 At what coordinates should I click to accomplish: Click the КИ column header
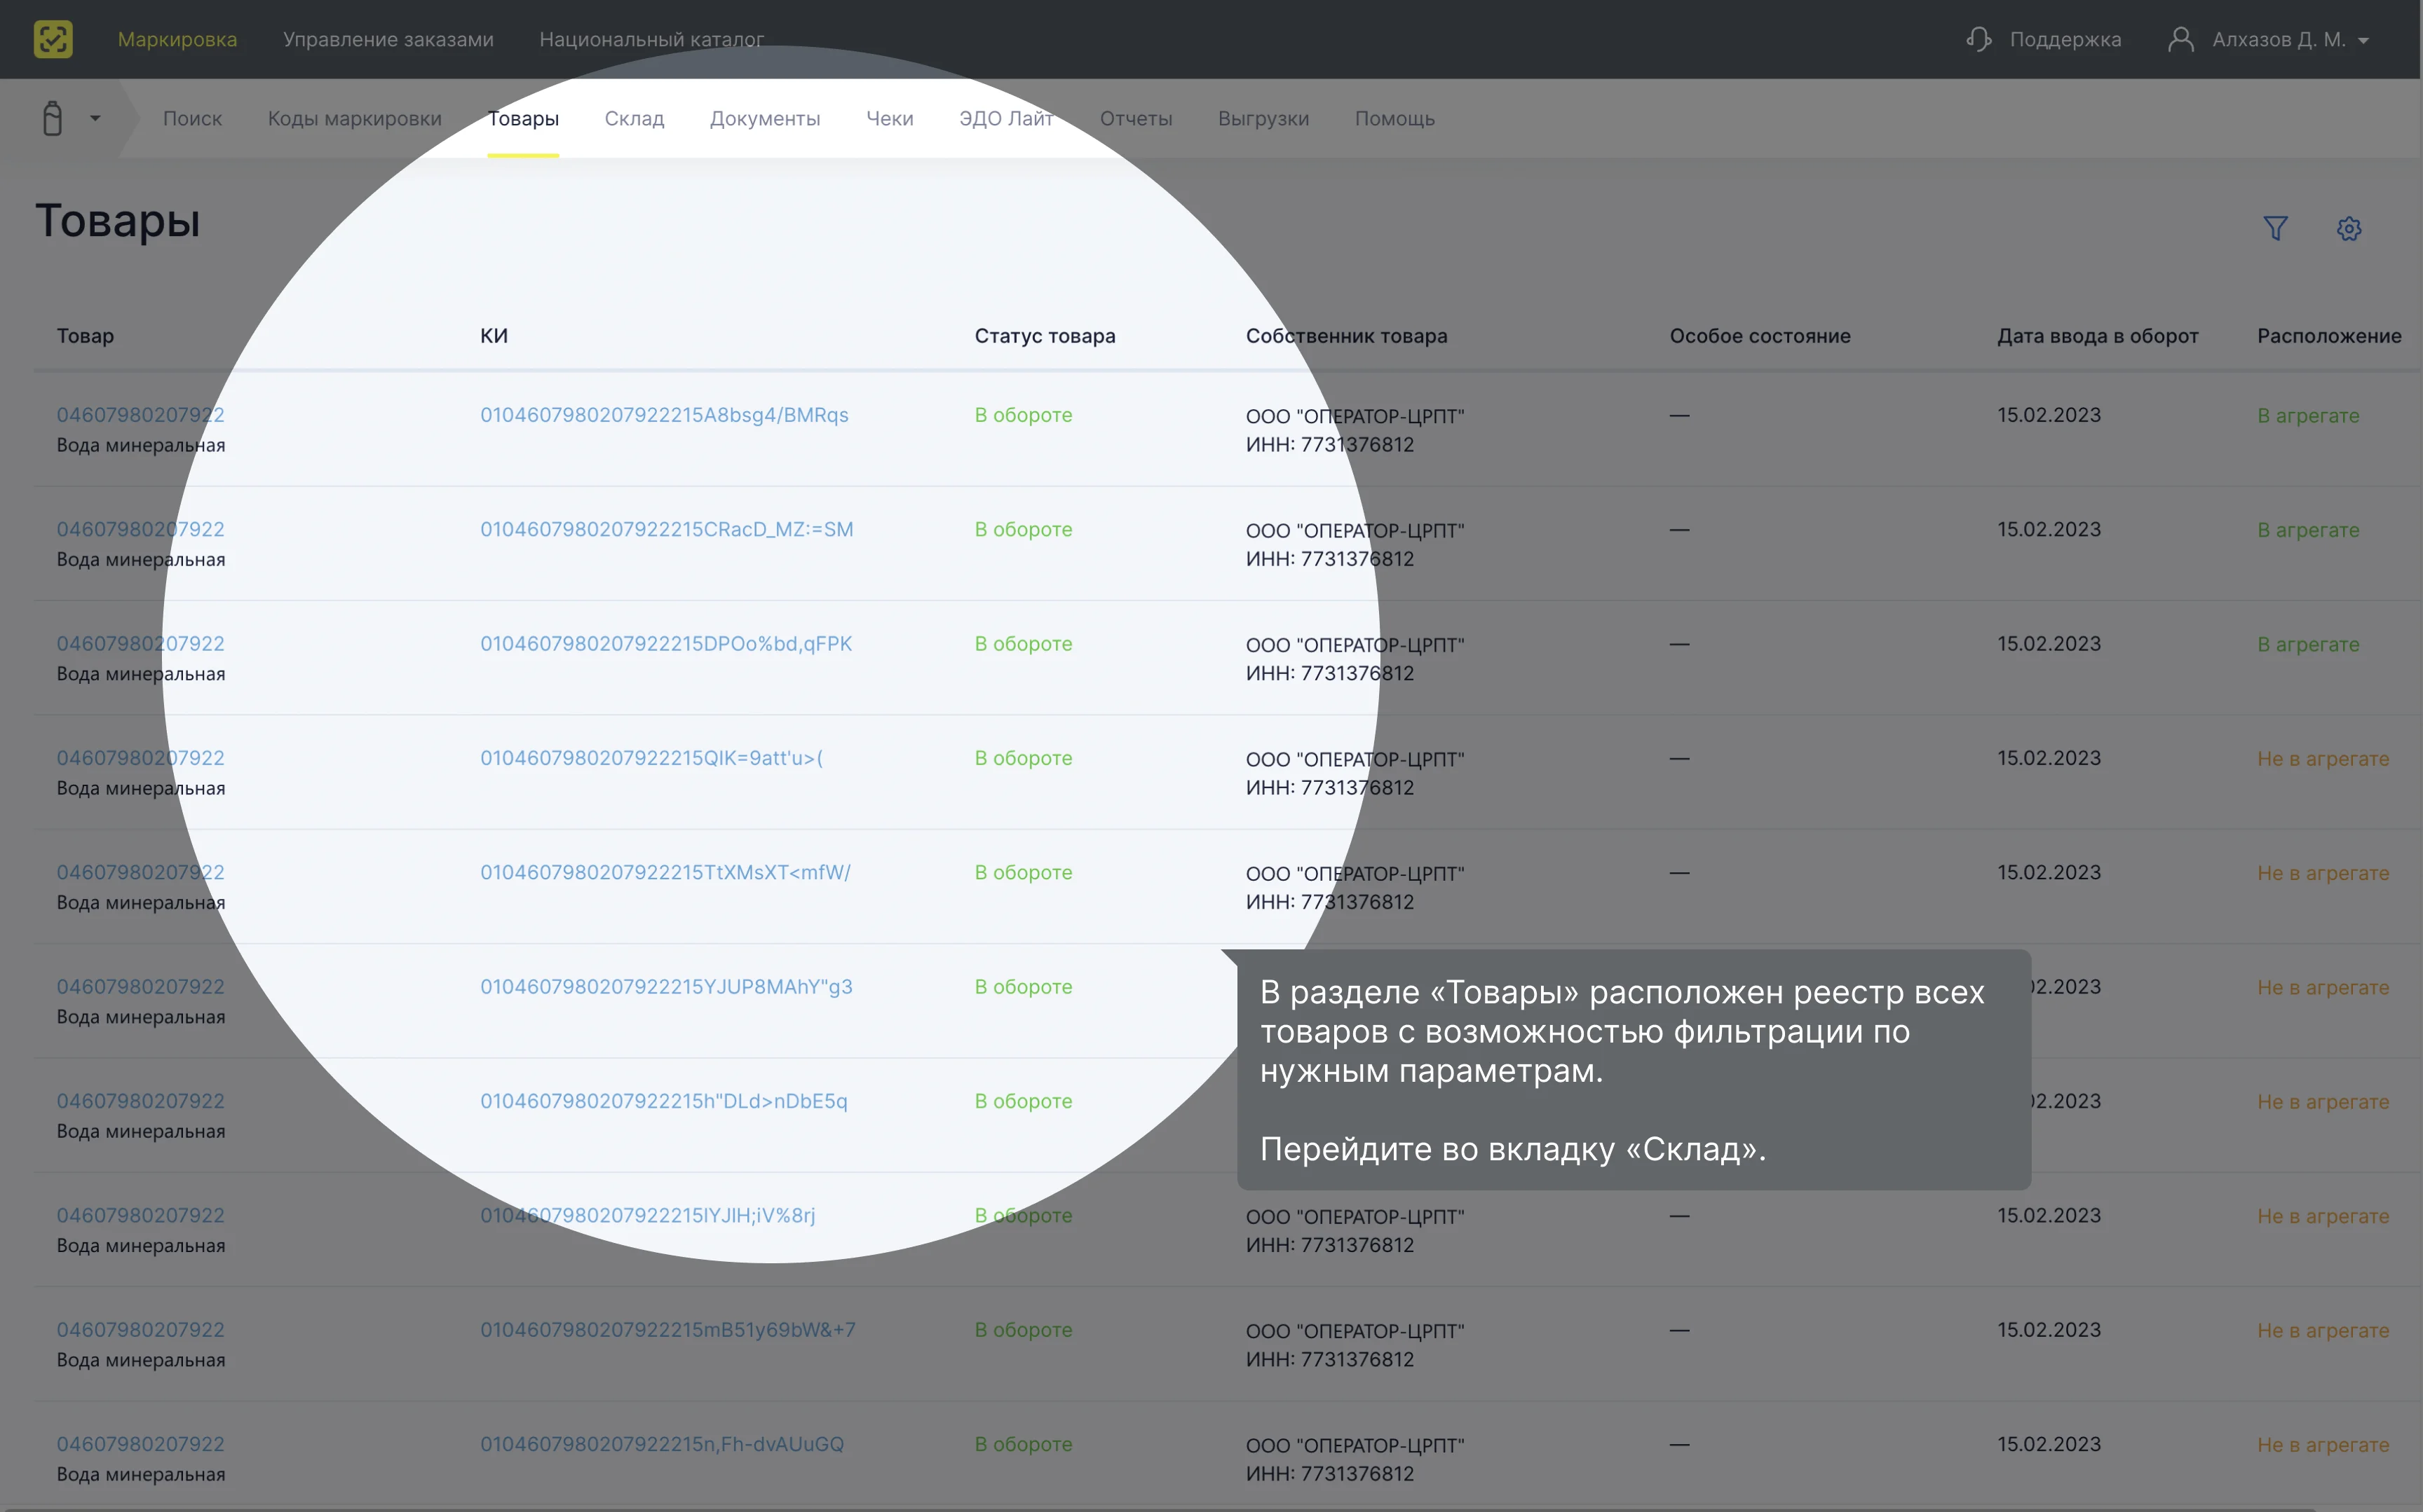pyautogui.click(x=494, y=336)
